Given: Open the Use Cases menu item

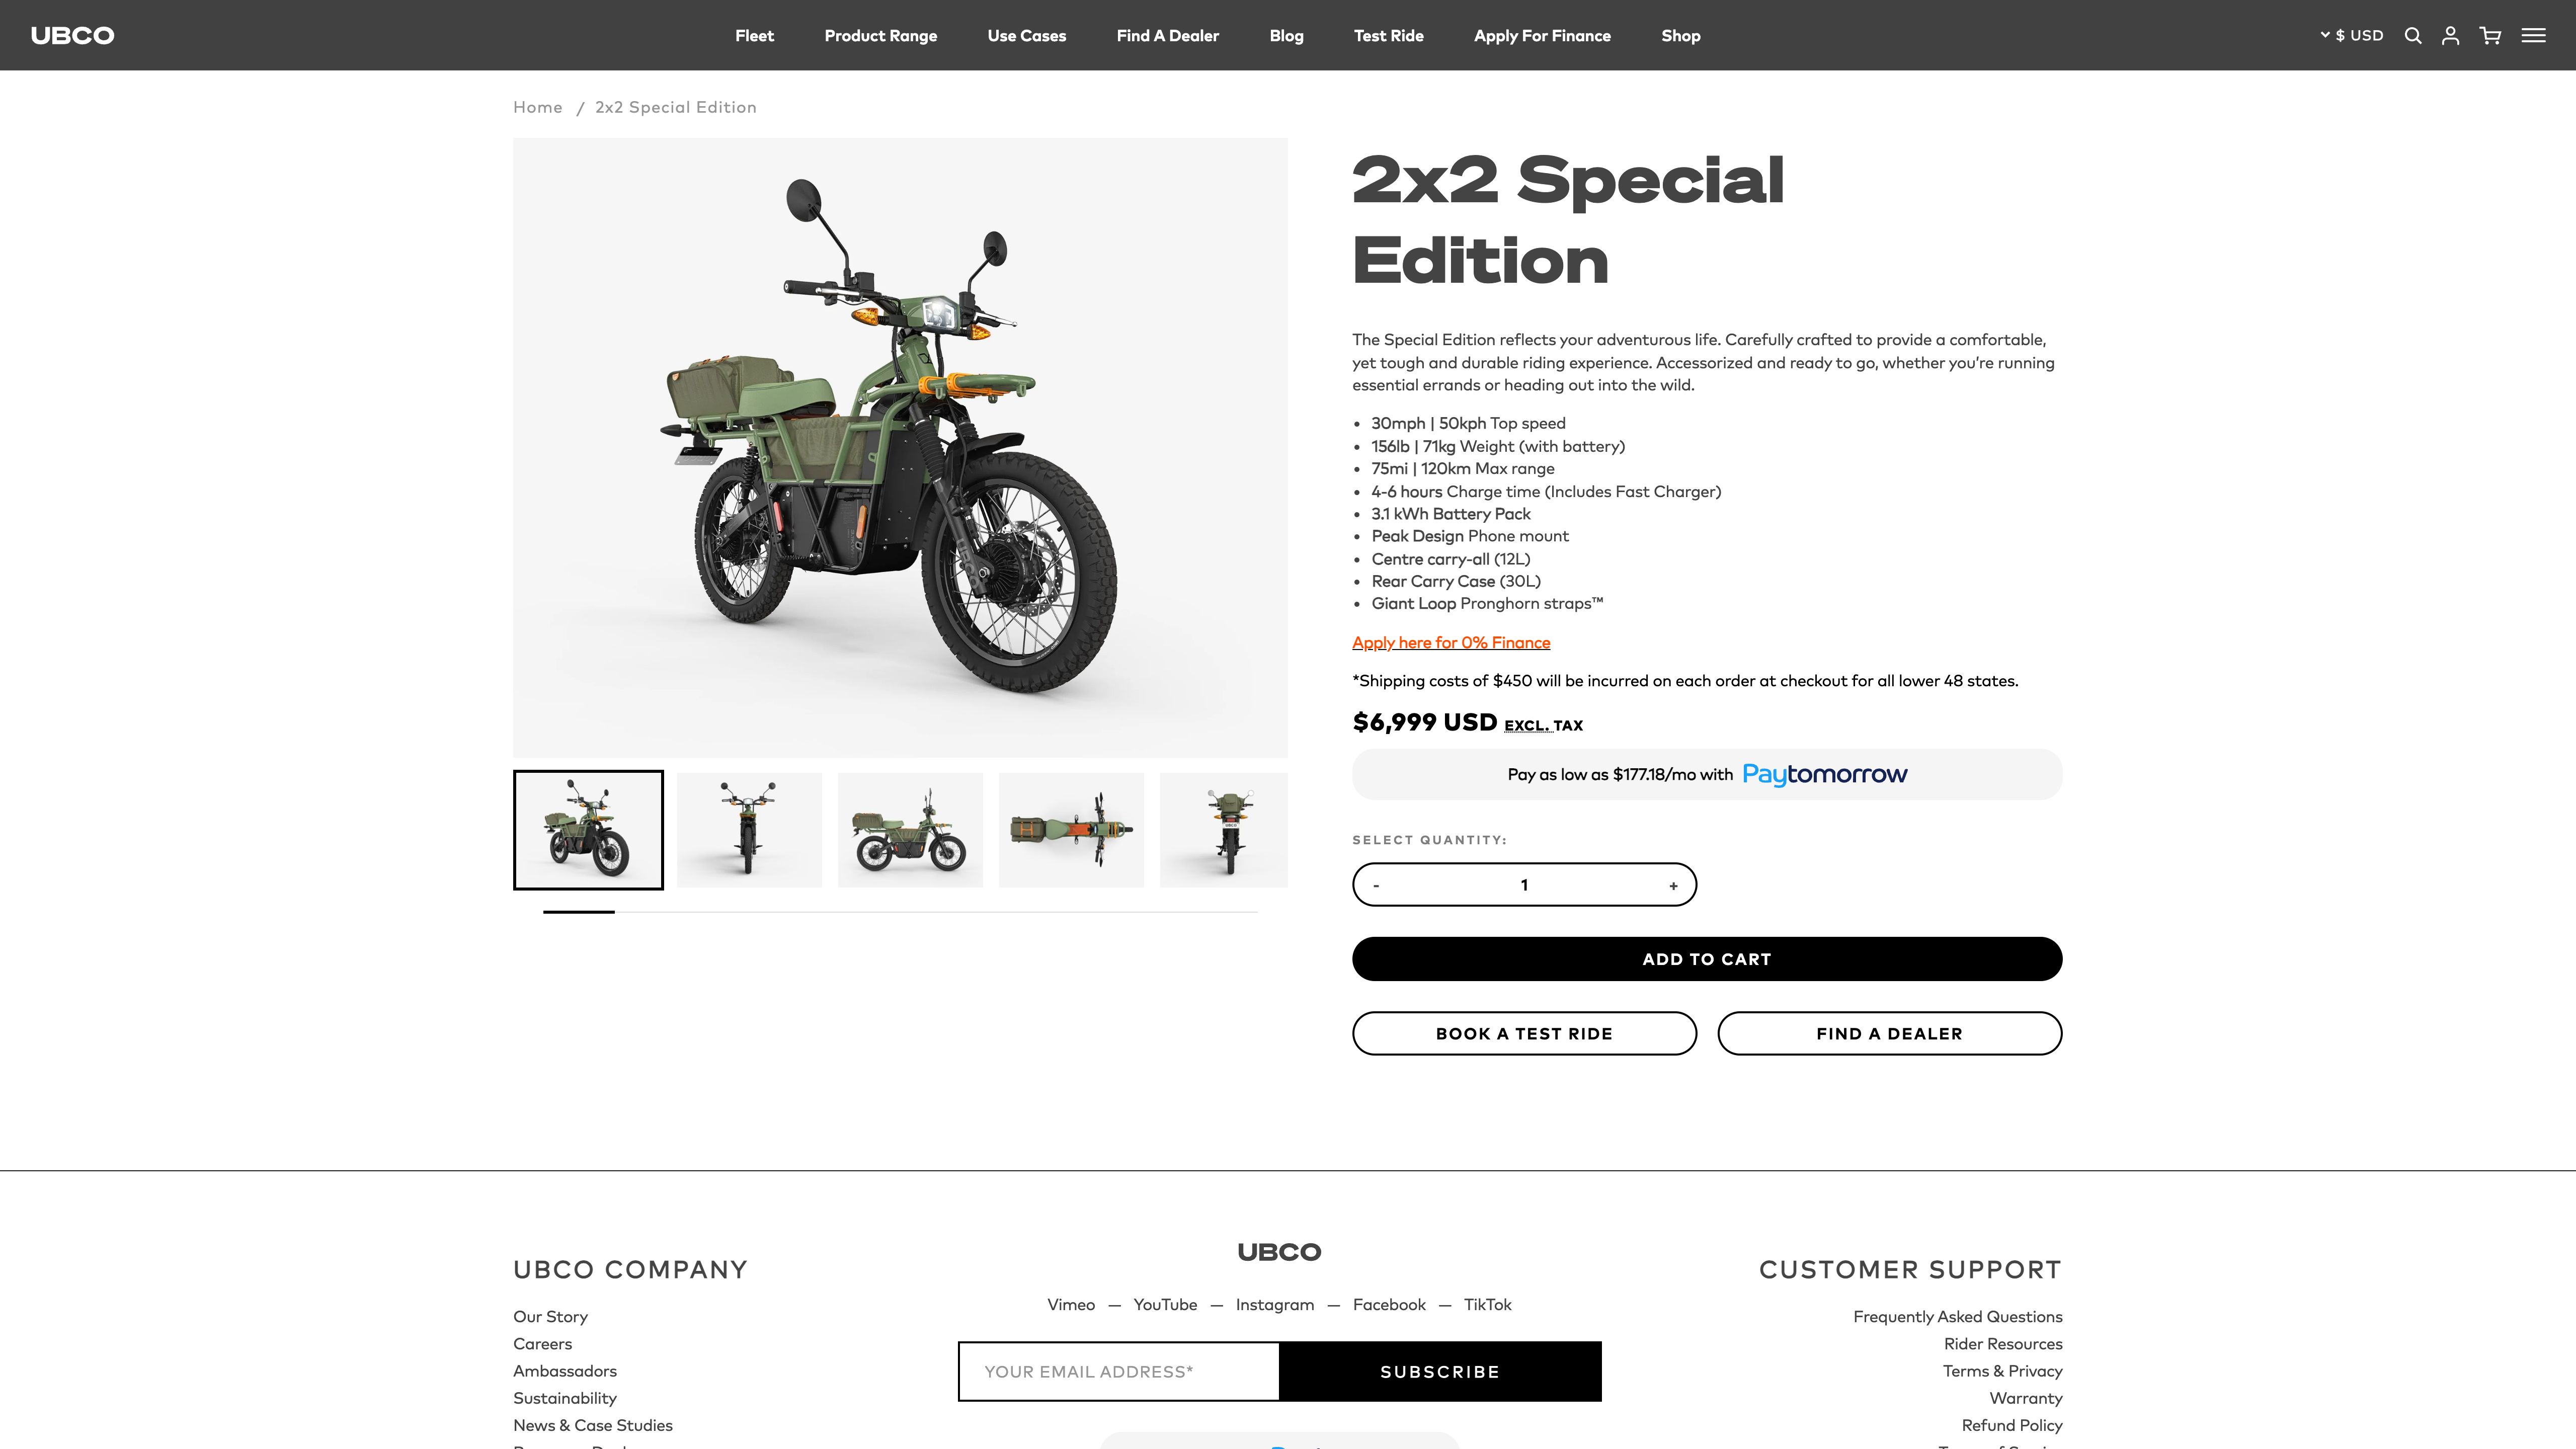Looking at the screenshot, I should tap(1026, 36).
